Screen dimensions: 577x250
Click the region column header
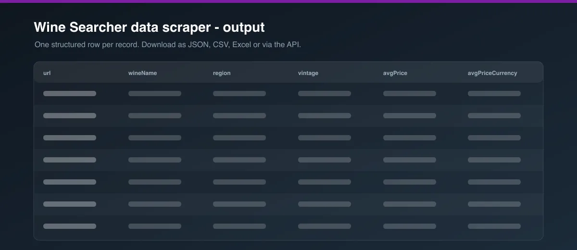[222, 73]
